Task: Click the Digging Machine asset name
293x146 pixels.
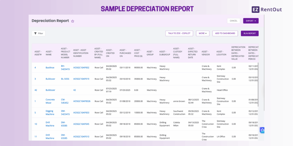Action: pos(50,113)
